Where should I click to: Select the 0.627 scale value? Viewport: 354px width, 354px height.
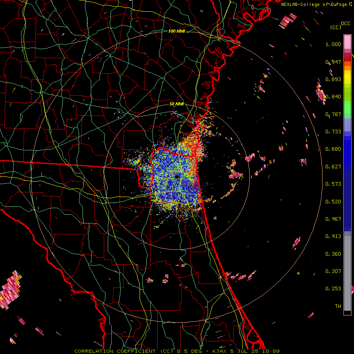pos(333,167)
